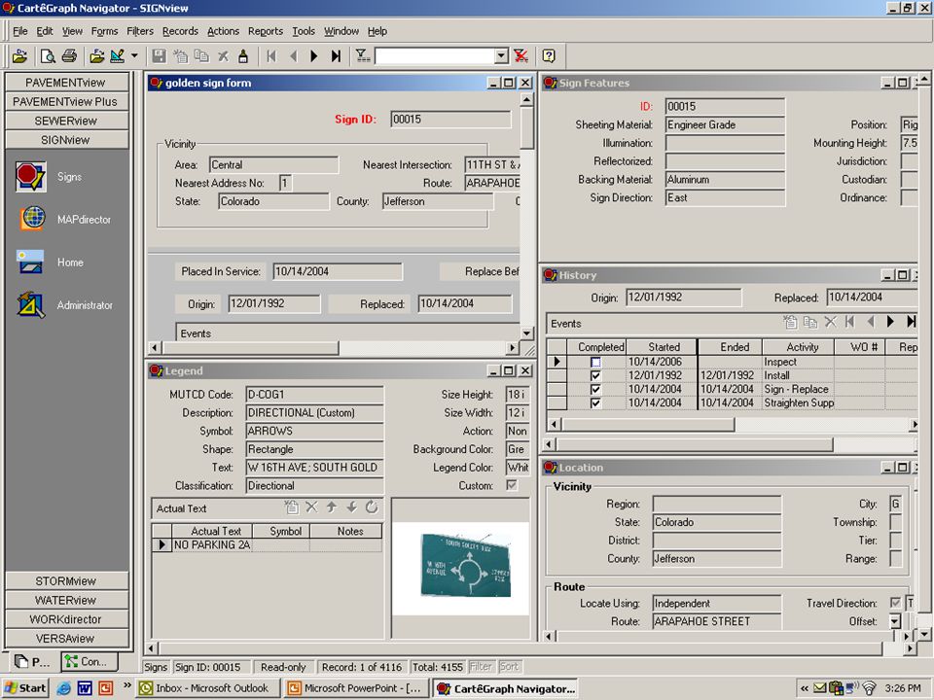Open the Offset dropdown in Location

(895, 621)
